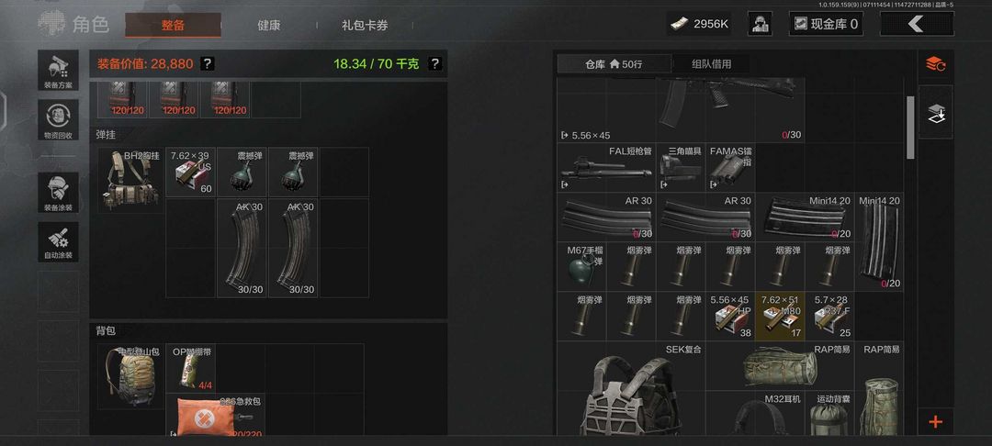Select the M67手榴弹 grenade item
This screenshot has height=446, width=992.
(581, 266)
